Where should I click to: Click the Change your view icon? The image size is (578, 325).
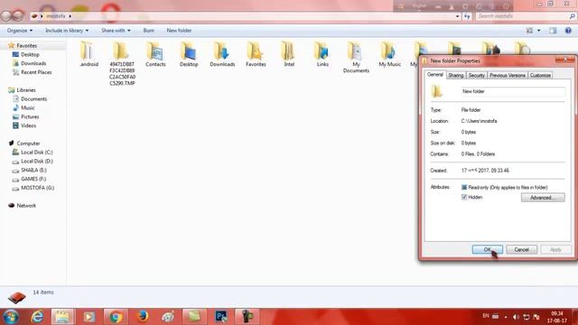click(530, 31)
